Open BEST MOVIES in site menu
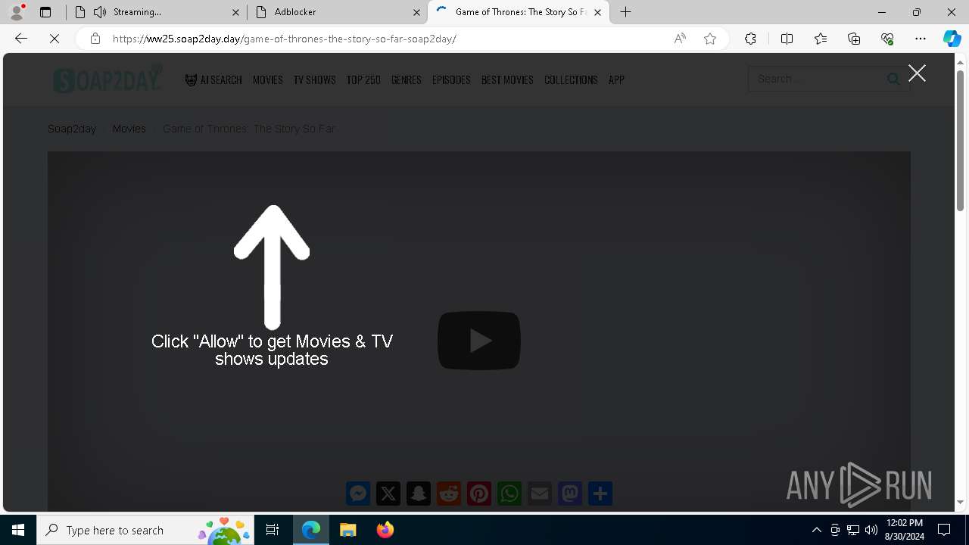This screenshot has height=545, width=969. pos(507,79)
